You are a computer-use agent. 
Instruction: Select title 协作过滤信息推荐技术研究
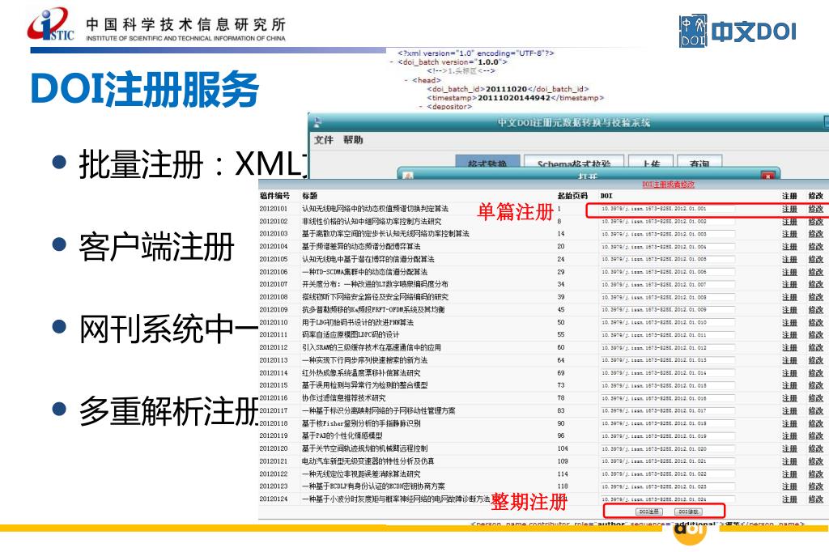click(x=343, y=399)
